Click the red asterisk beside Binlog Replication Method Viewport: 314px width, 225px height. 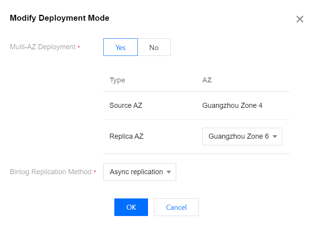(x=95, y=172)
